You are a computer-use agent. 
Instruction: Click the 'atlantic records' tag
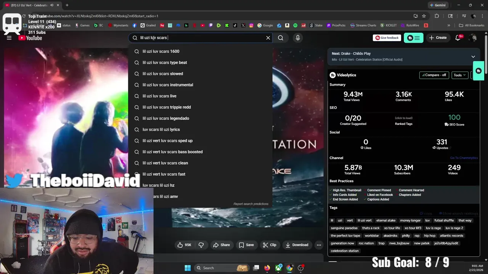(x=451, y=236)
